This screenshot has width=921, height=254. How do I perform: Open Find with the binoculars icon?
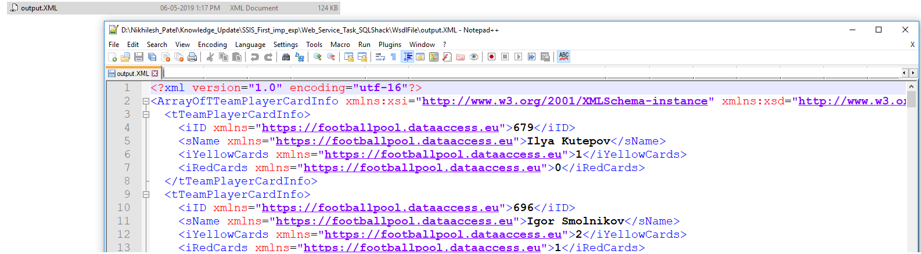click(x=286, y=57)
